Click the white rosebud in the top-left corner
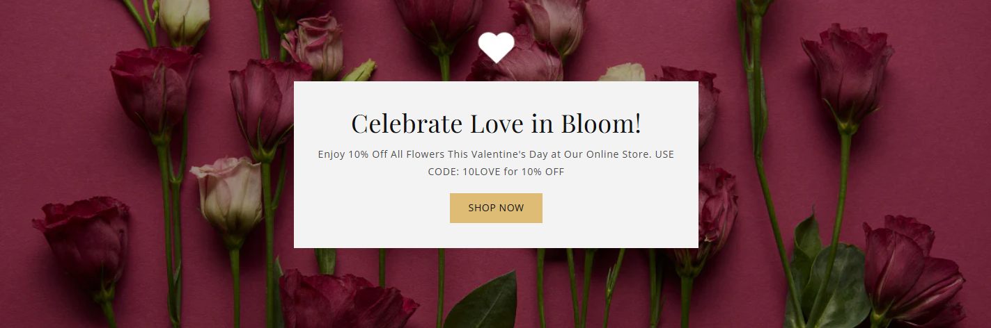 click(183, 19)
